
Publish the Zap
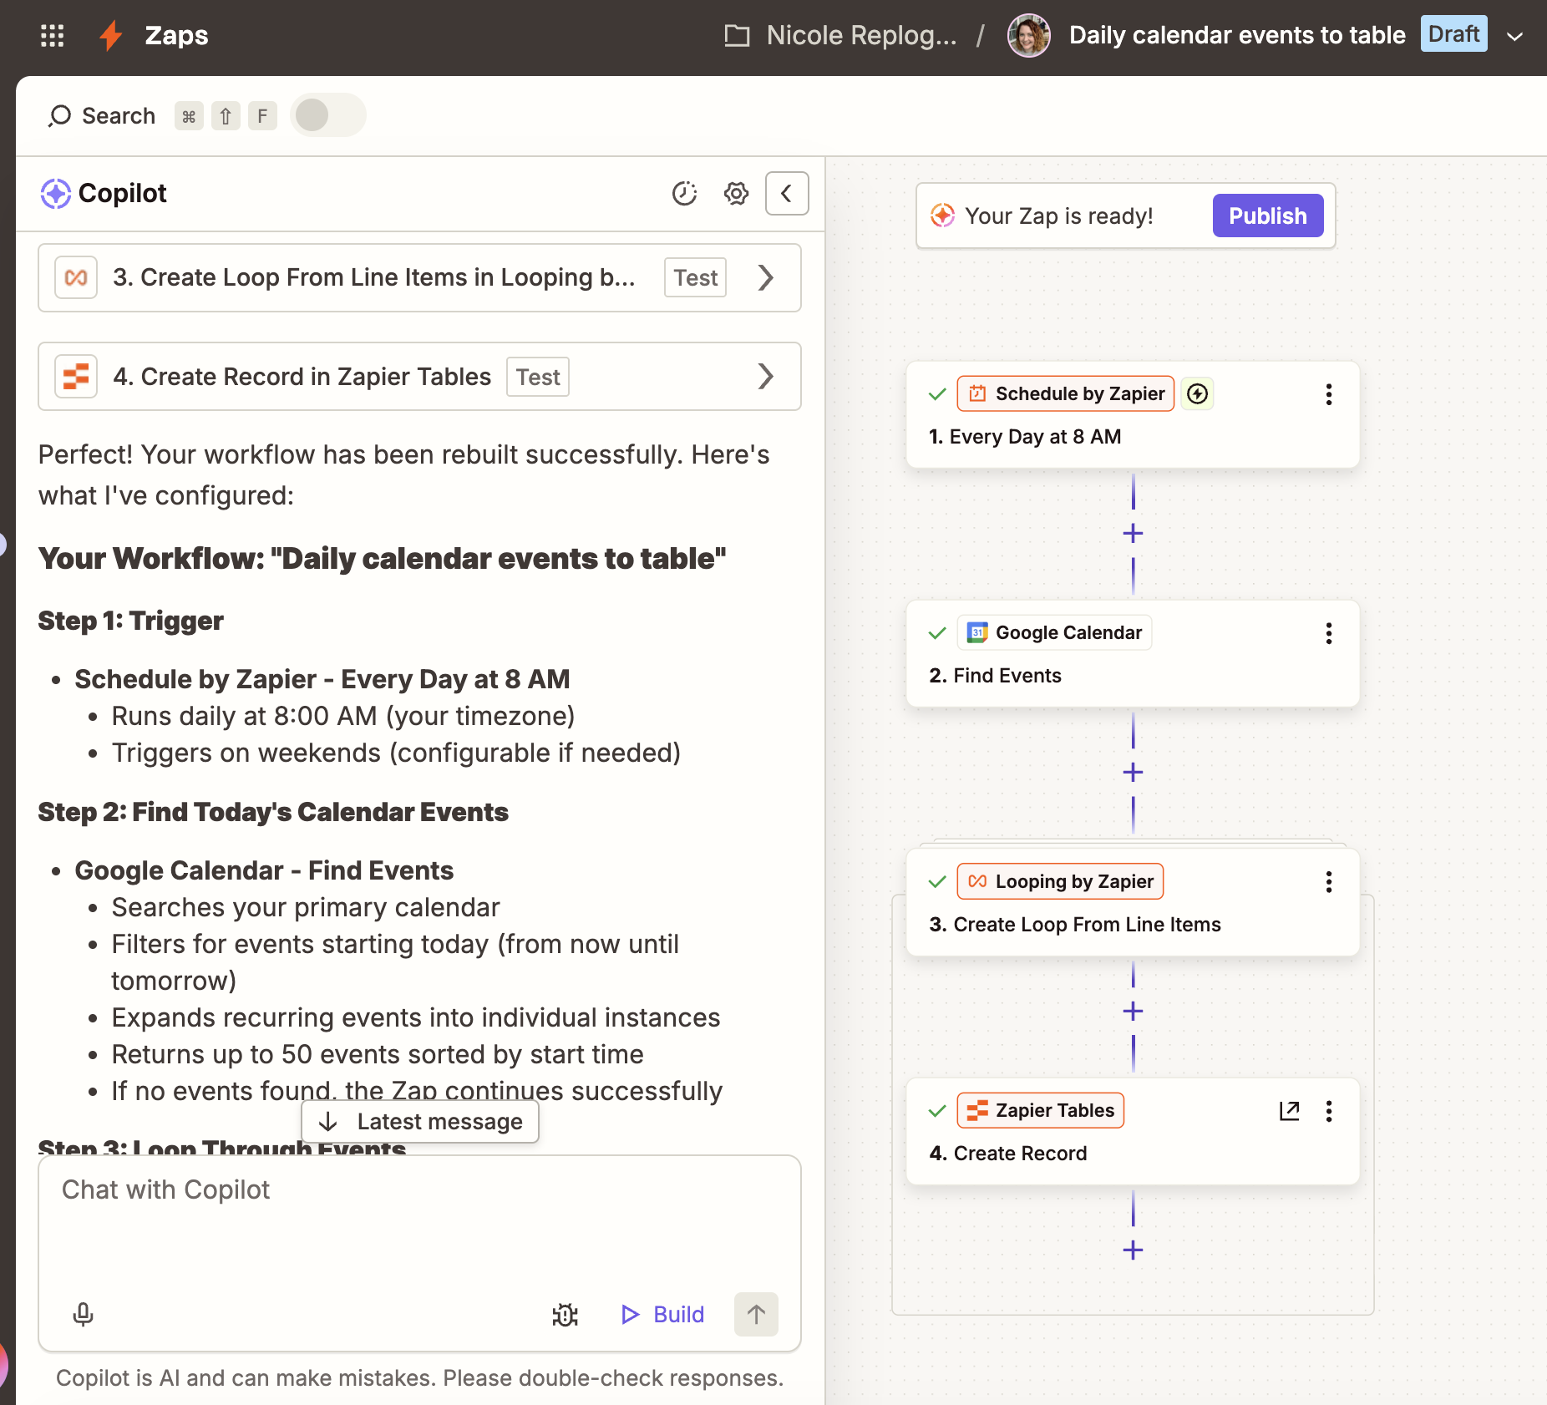pos(1267,216)
